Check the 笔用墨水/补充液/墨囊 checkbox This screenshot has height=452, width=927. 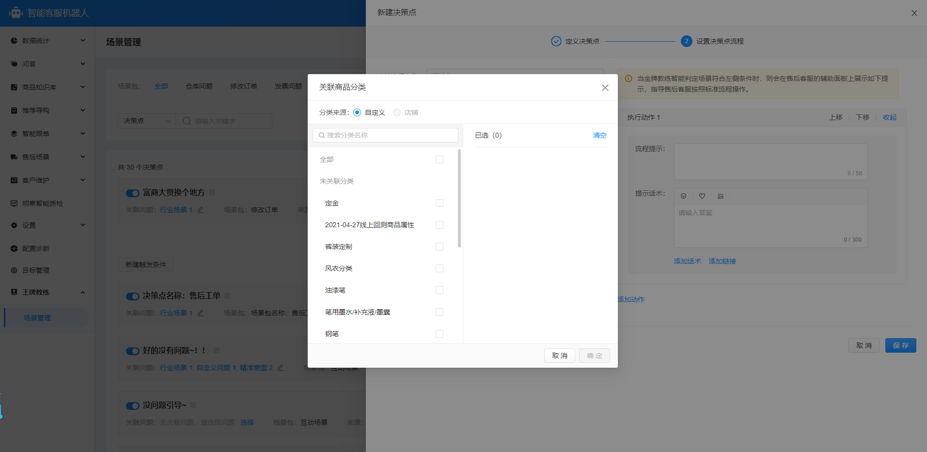point(440,312)
